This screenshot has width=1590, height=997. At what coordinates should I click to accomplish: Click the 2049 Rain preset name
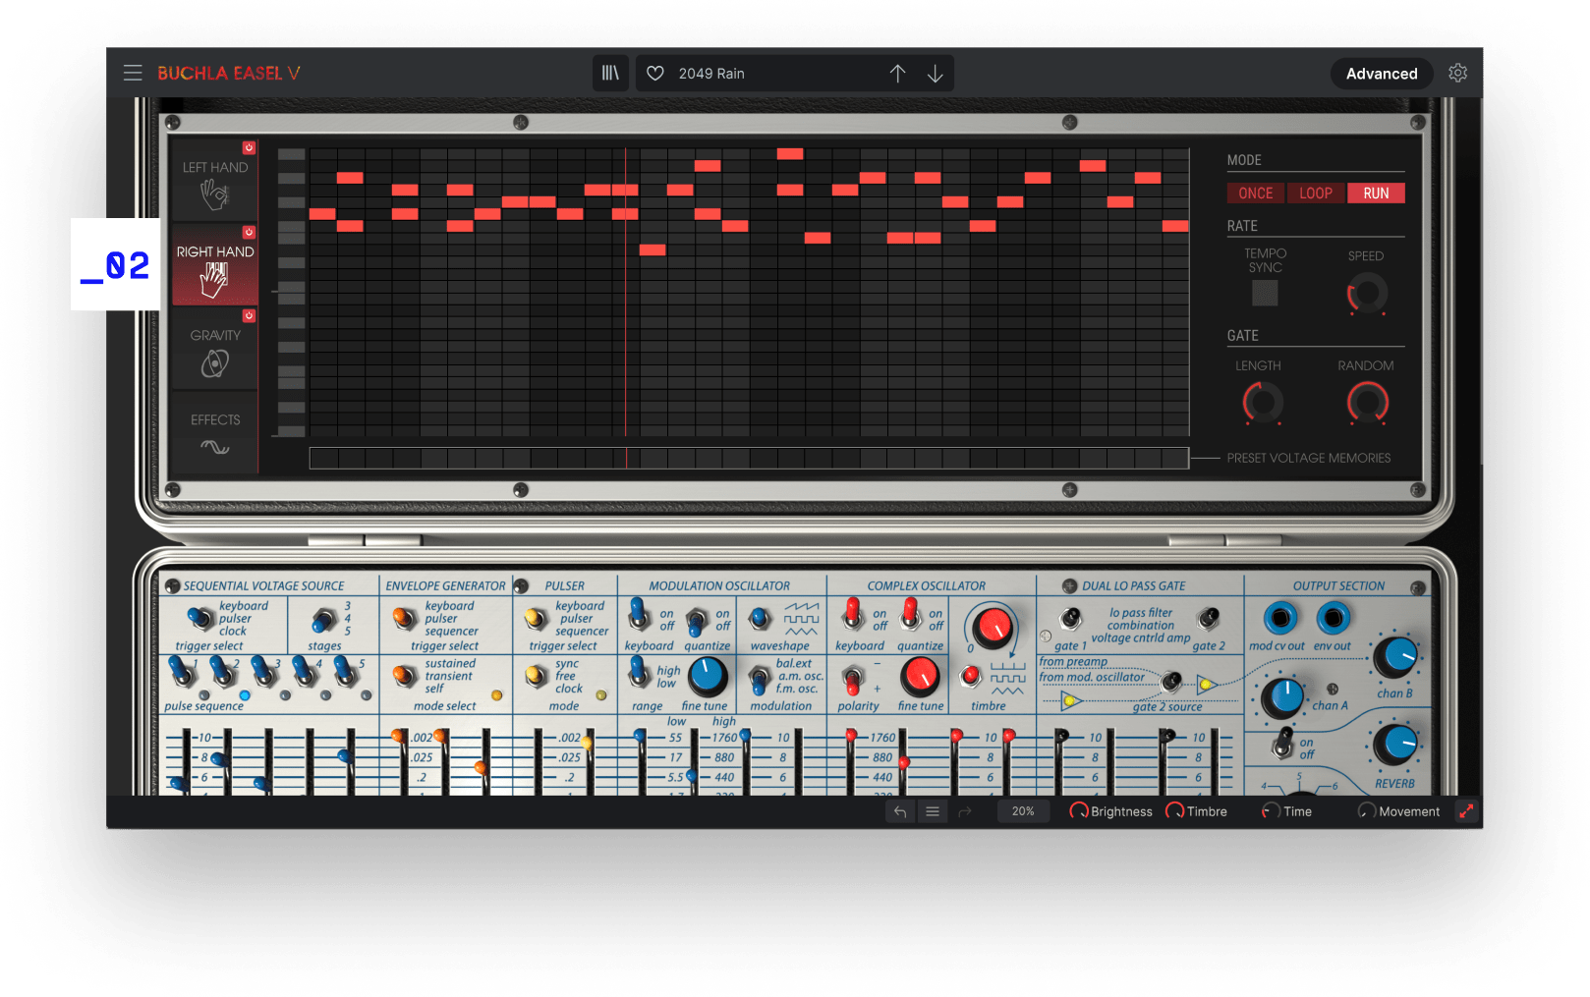click(x=711, y=74)
